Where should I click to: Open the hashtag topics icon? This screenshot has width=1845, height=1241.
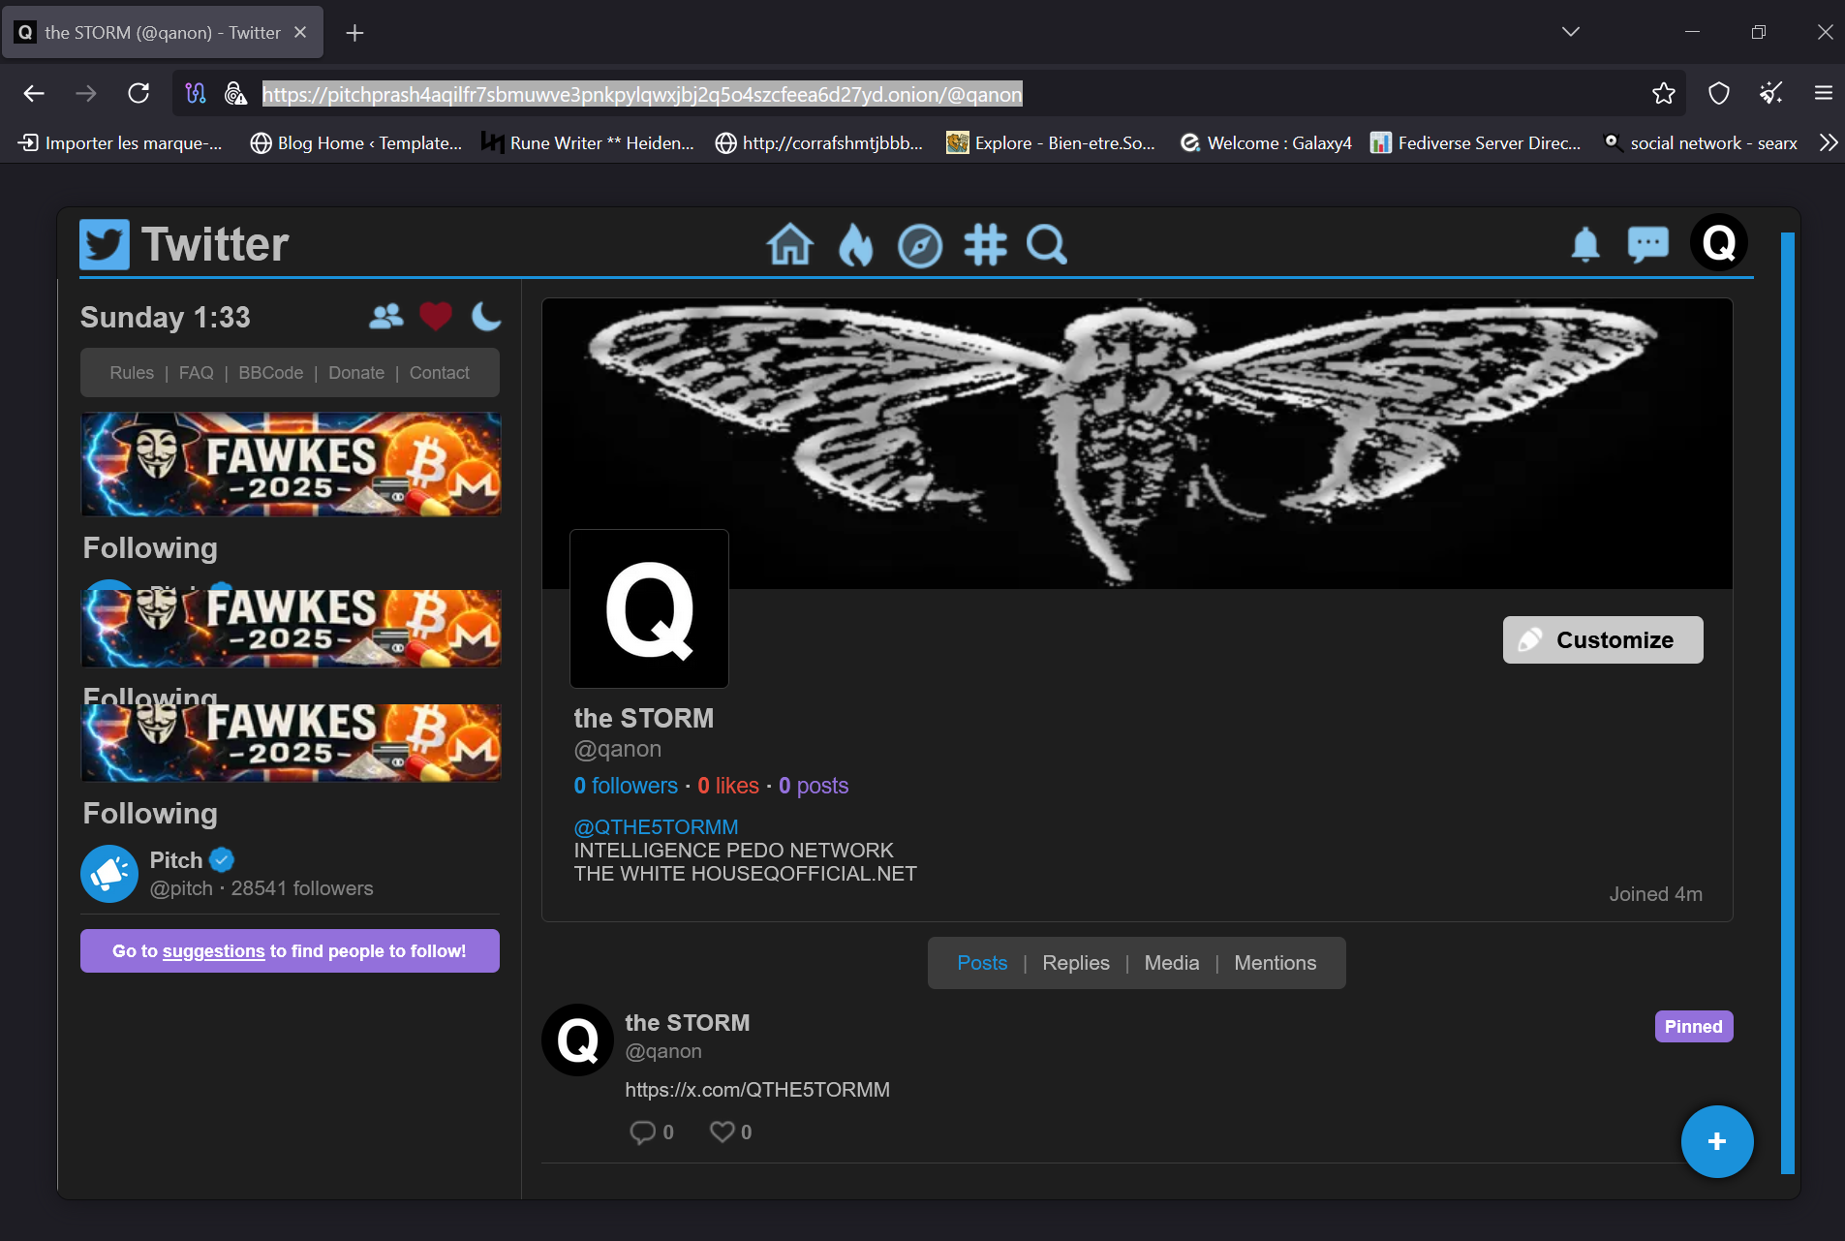coord(985,244)
